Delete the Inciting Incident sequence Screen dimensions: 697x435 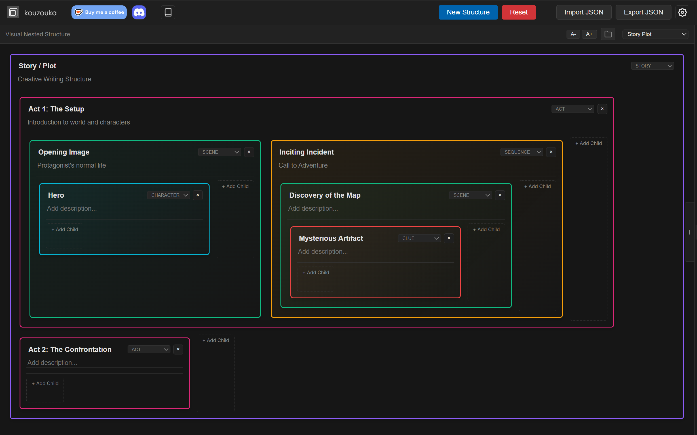(x=551, y=152)
